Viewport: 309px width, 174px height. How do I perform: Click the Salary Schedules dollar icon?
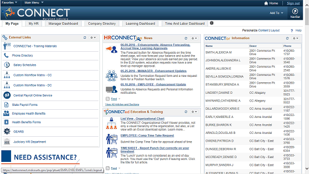tap(7, 65)
